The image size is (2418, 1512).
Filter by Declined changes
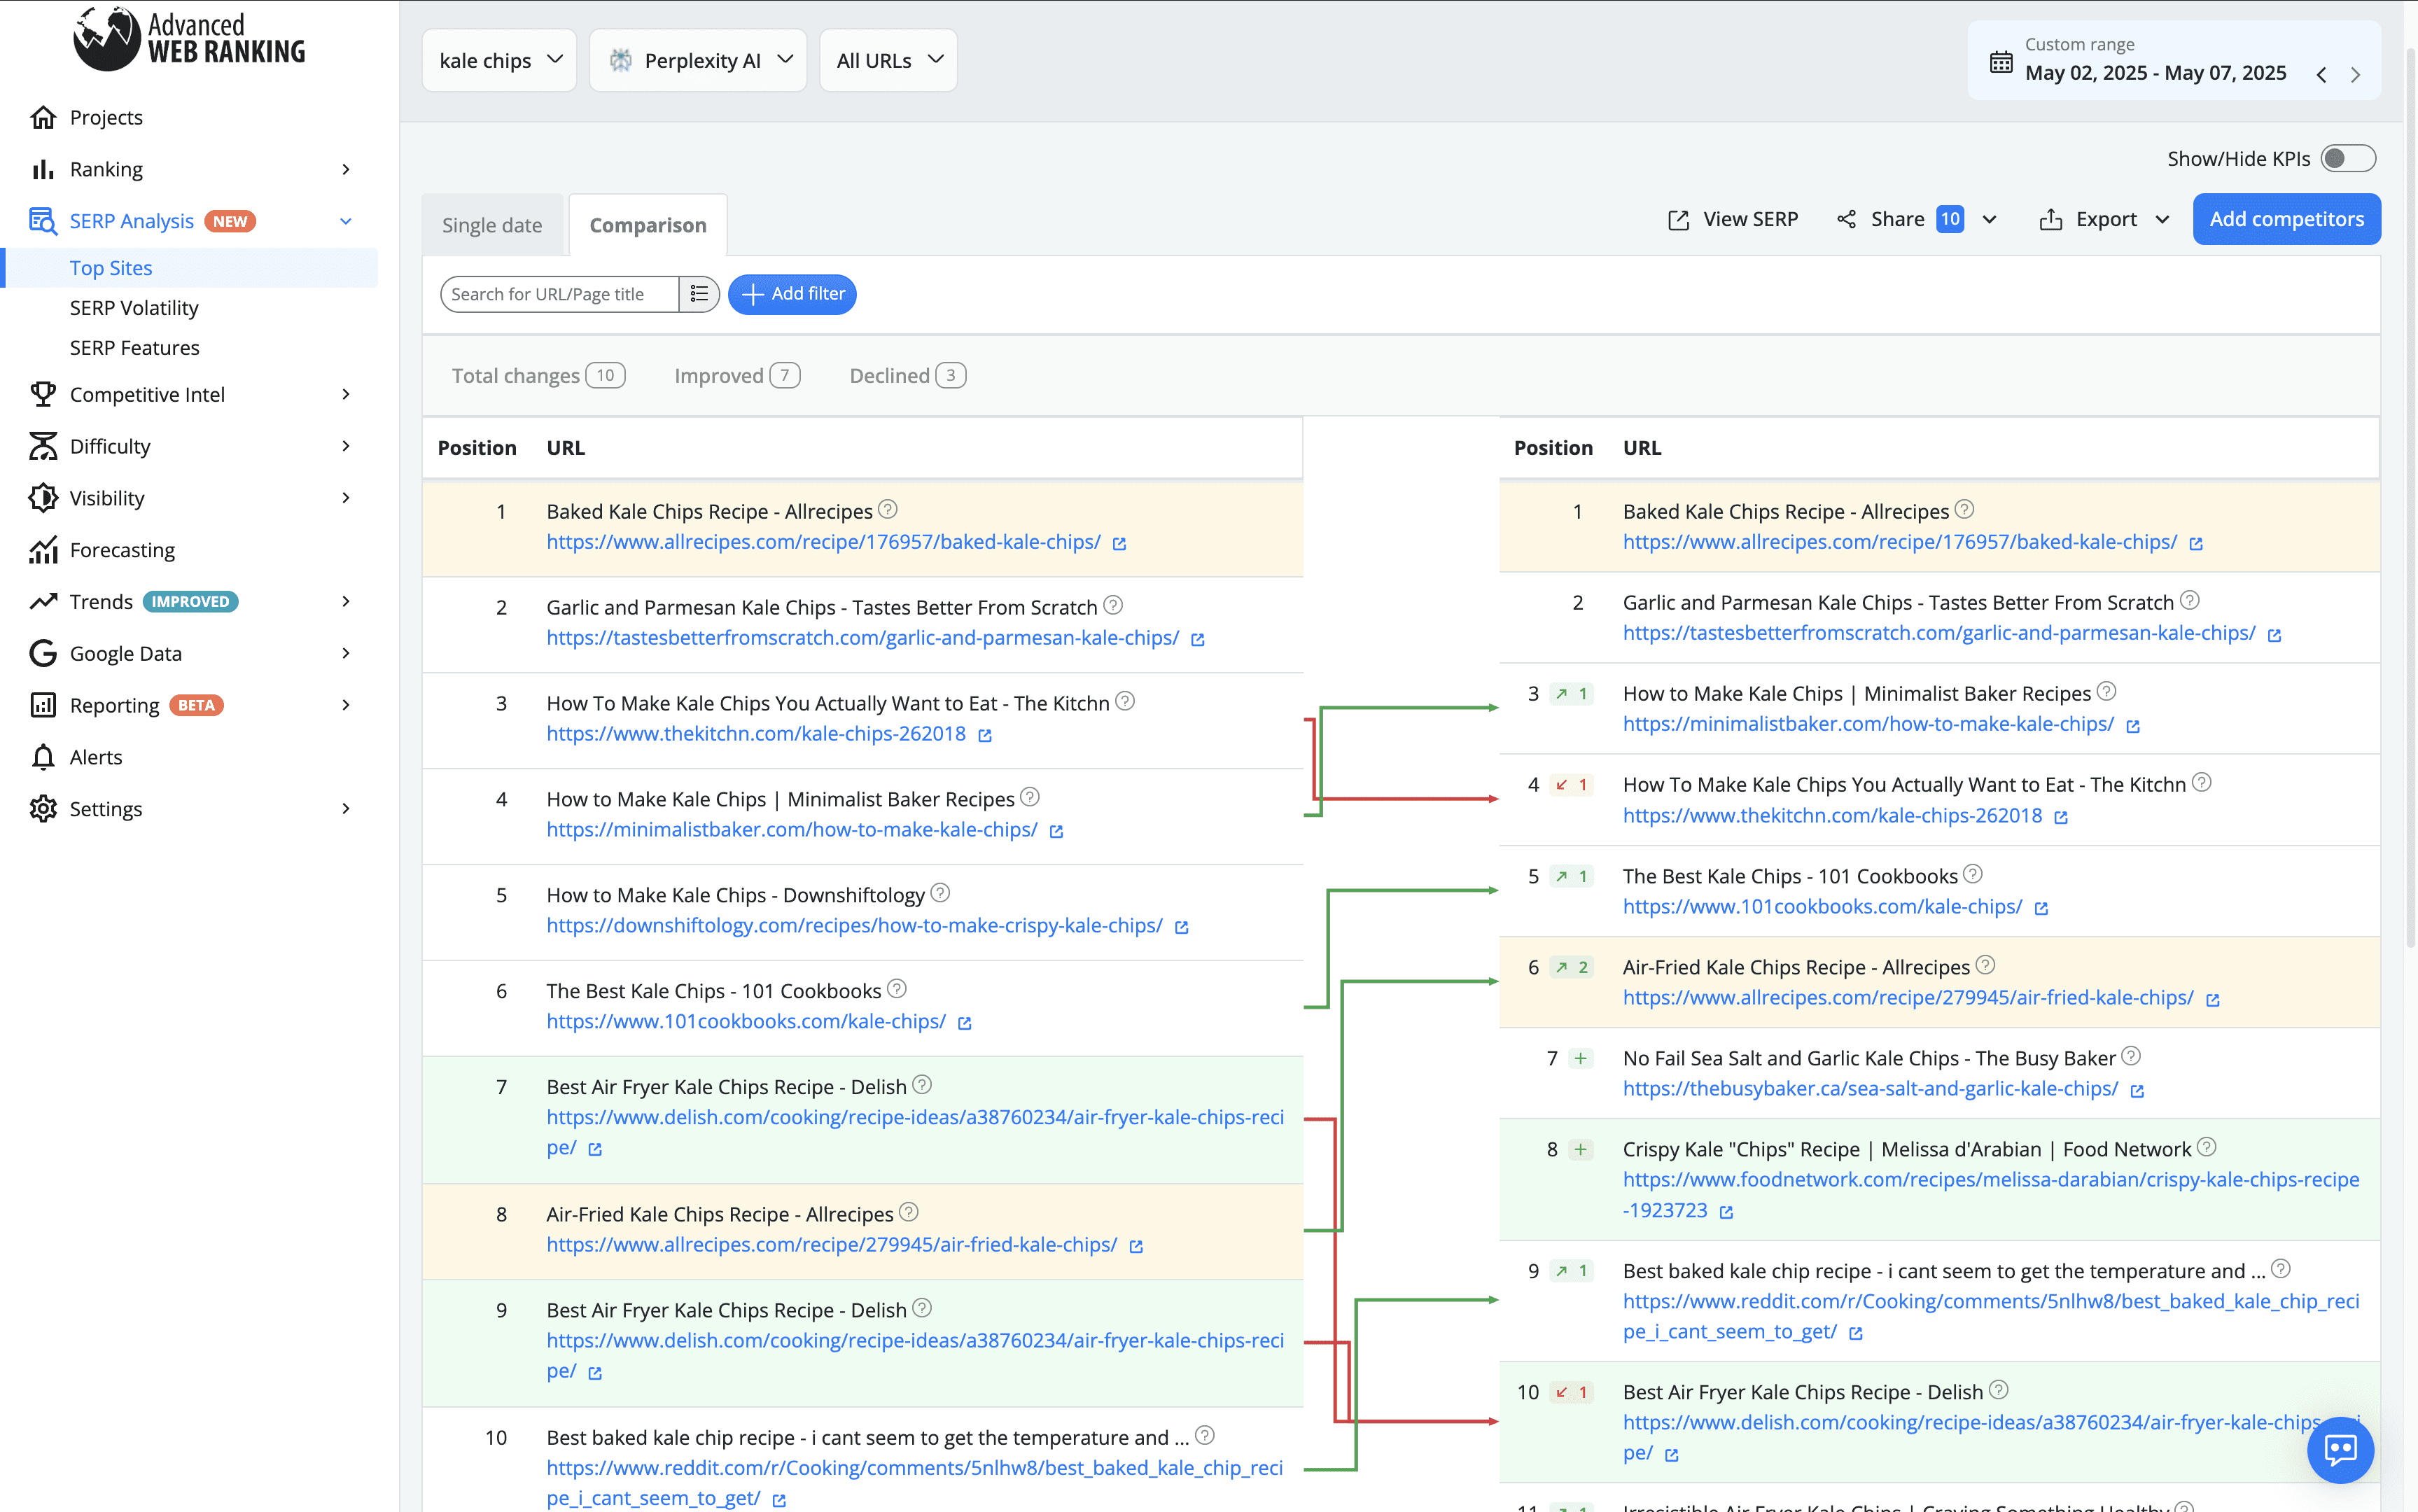click(907, 375)
